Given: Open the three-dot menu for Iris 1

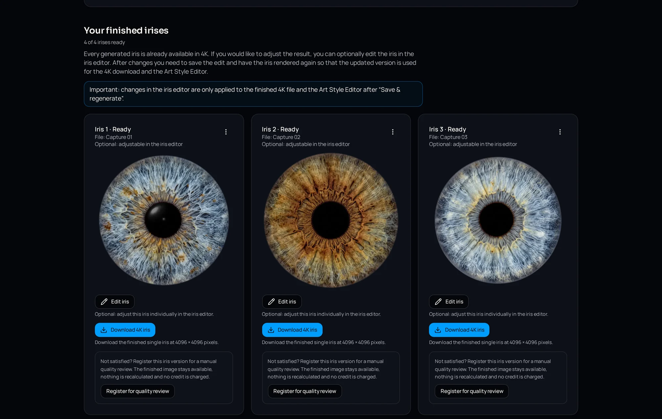Looking at the screenshot, I should coord(226,132).
